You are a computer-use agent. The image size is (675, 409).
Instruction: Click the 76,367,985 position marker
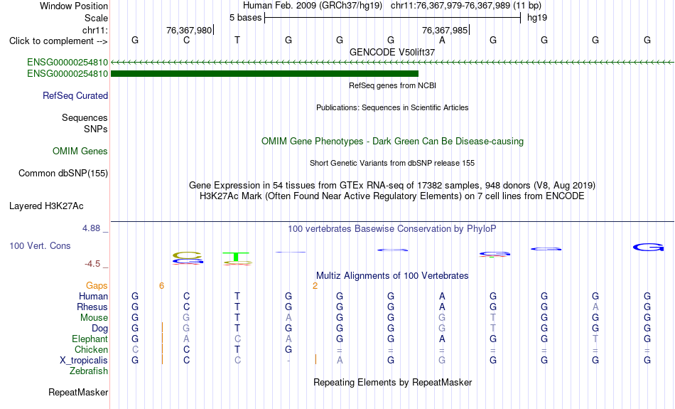[x=445, y=31]
